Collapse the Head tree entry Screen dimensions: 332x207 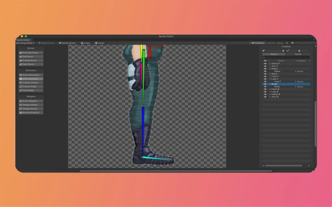[x=270, y=69]
